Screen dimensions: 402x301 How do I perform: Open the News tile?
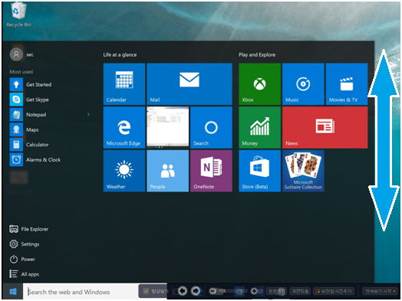point(325,127)
